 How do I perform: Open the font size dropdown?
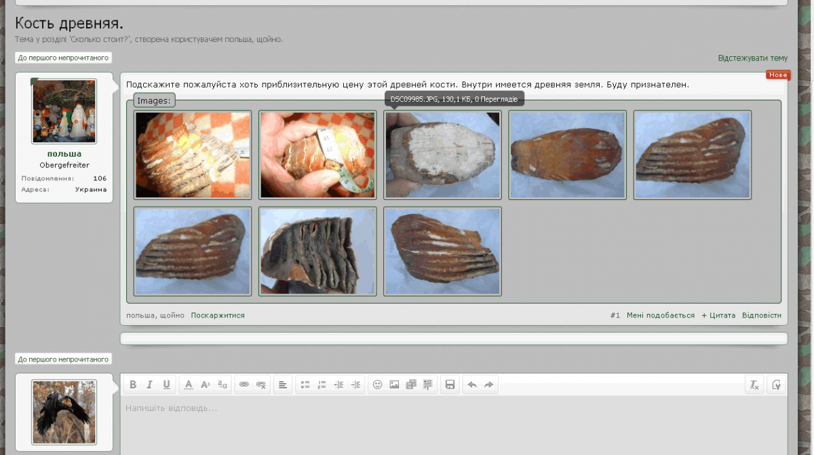click(206, 384)
